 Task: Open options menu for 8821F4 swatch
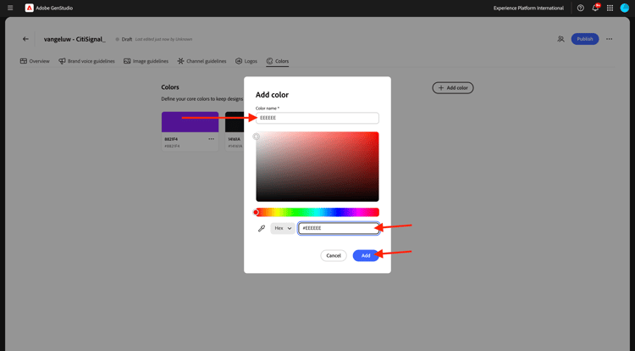[211, 139]
